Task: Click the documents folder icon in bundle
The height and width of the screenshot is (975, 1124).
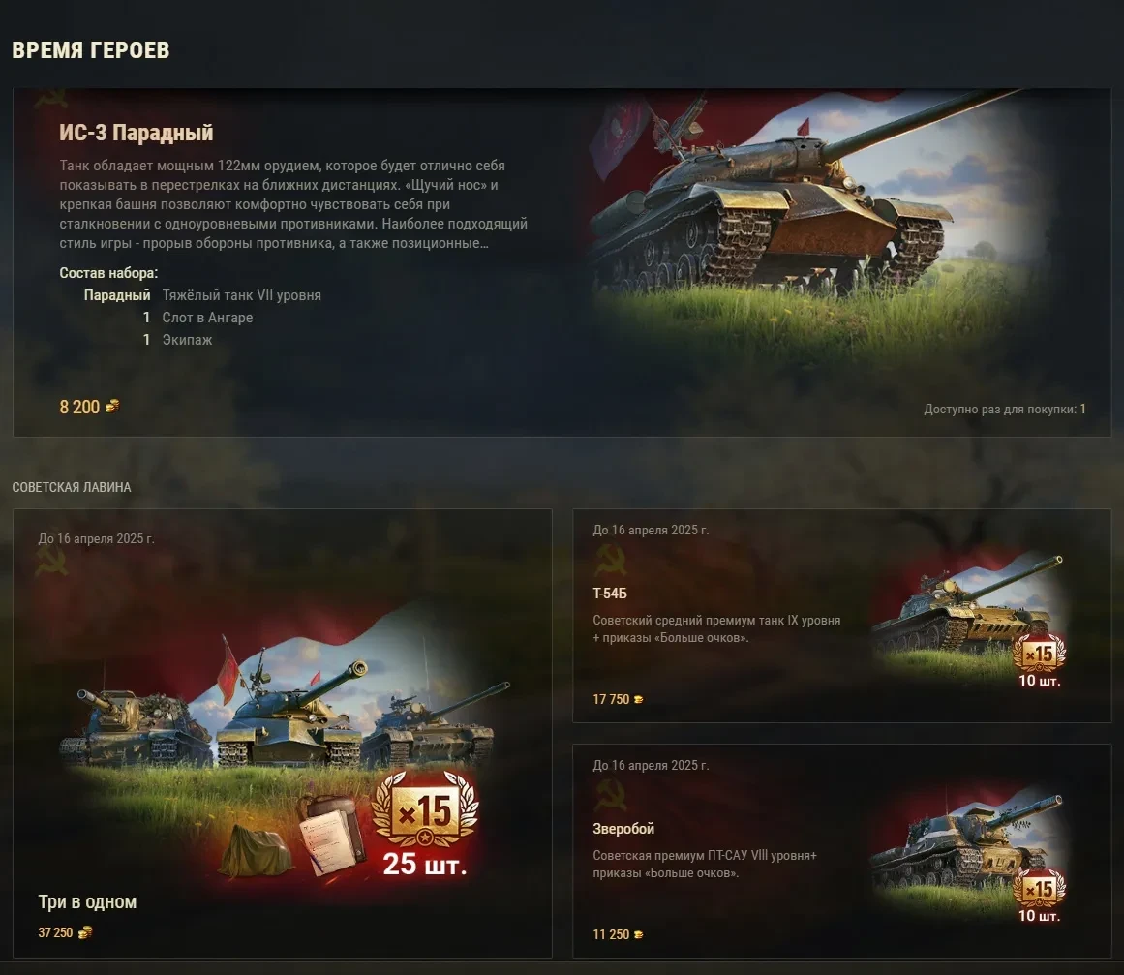Action: point(330,834)
